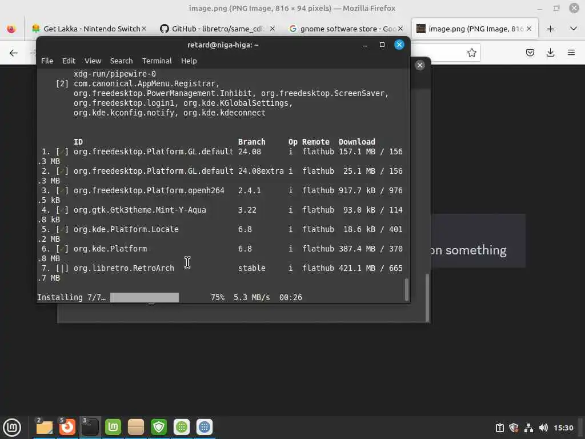585x439 pixels.
Task: Click the Branch column header
Action: (x=252, y=142)
